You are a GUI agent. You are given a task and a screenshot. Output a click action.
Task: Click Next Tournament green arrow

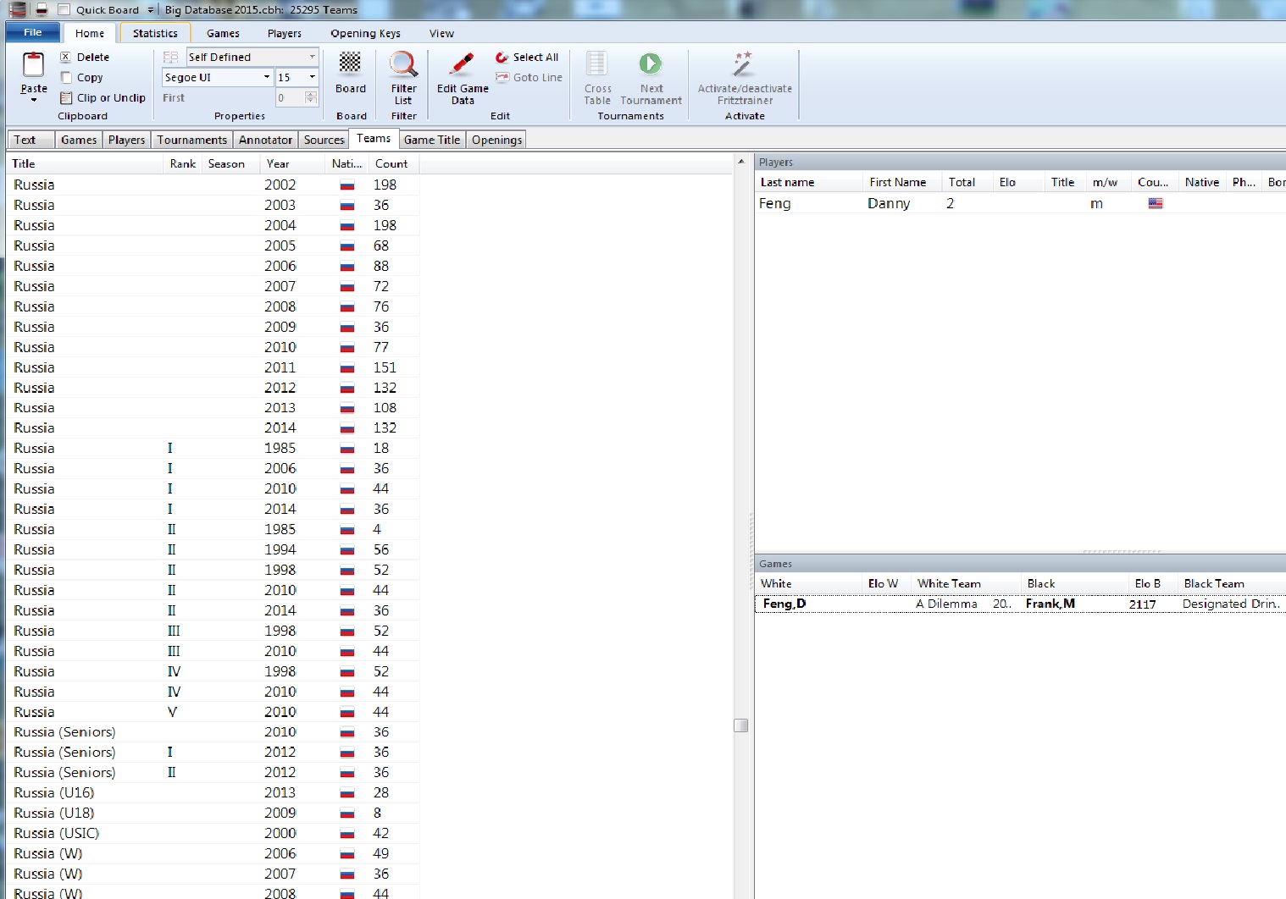[x=651, y=63]
